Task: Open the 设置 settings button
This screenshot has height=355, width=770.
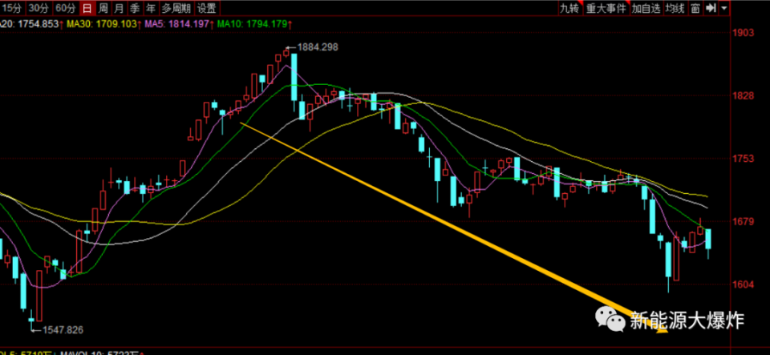Action: point(207,8)
